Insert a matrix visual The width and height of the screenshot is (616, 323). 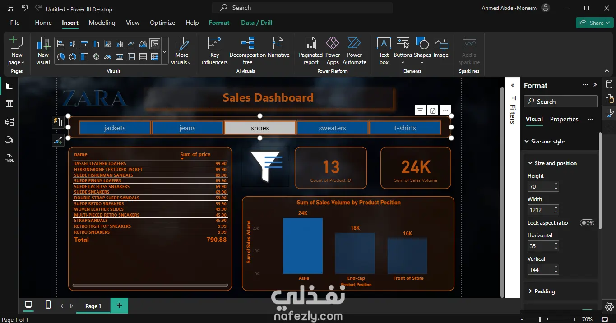tap(155, 57)
